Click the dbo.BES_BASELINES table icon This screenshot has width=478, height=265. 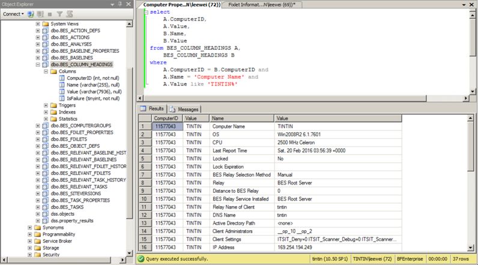tap(45, 58)
